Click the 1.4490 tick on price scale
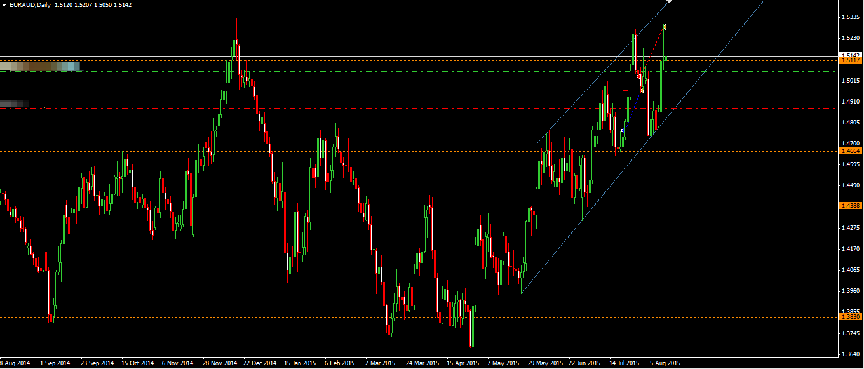 851,185
